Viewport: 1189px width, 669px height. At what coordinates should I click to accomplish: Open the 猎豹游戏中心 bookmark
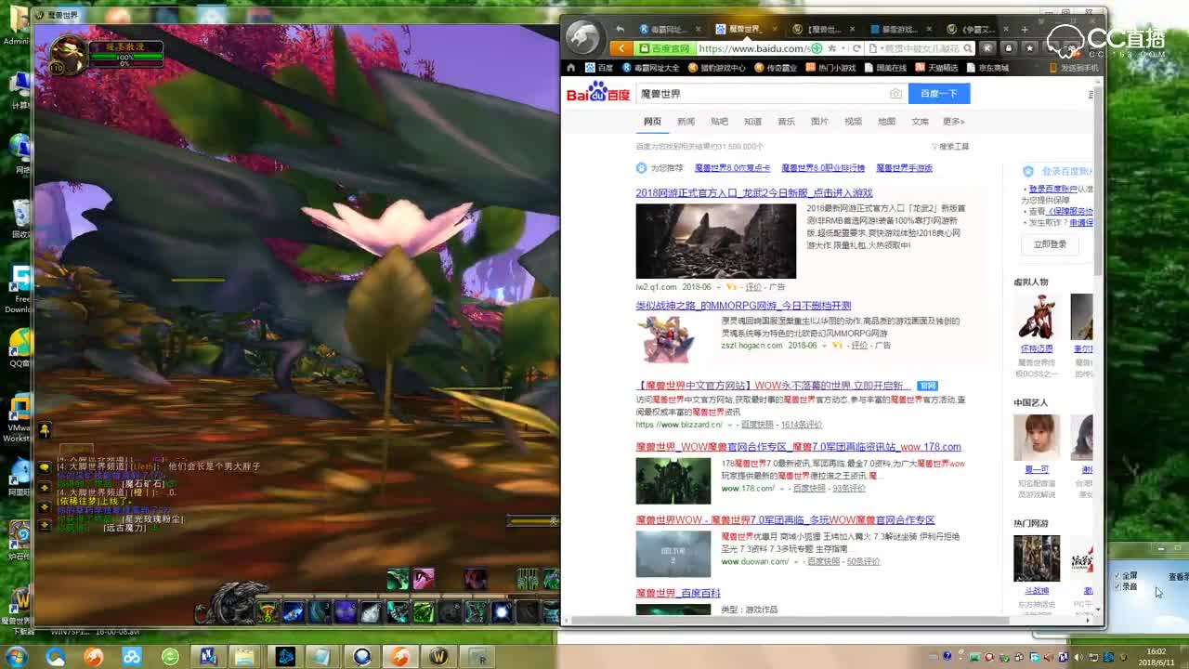pyautogui.click(x=717, y=68)
